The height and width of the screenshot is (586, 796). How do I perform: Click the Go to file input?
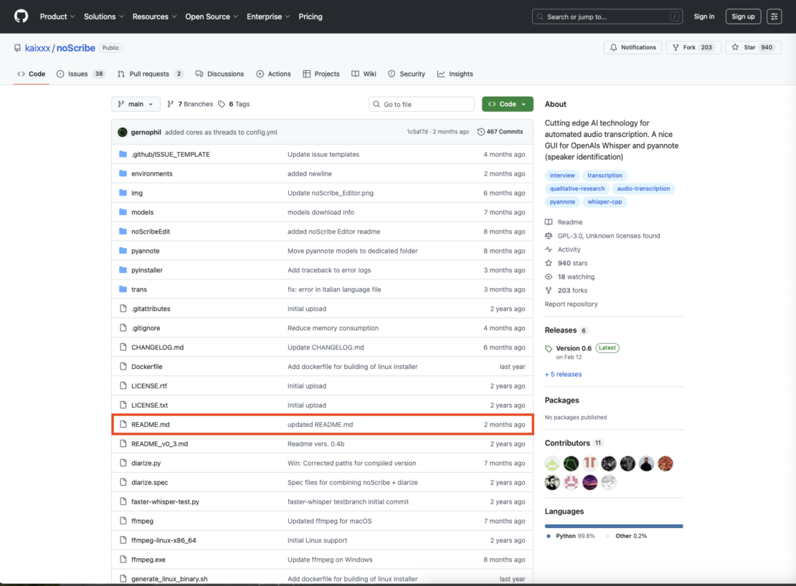(422, 104)
